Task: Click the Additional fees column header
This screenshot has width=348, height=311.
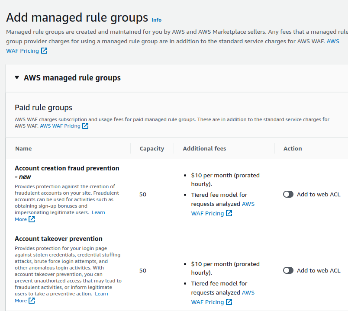Action: (204, 148)
